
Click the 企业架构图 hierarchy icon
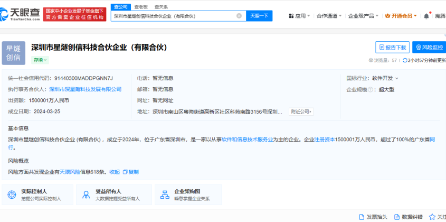pyautogui.click(x=165, y=195)
